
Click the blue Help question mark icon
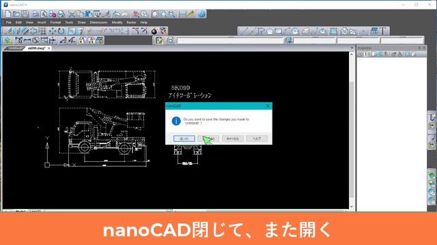tap(202, 14)
